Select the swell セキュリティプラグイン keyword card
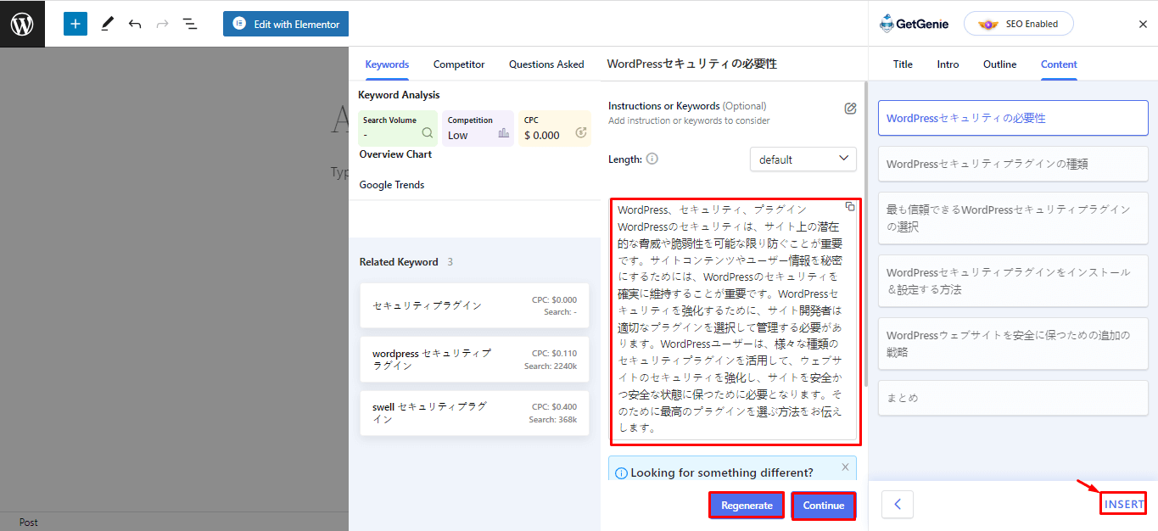The image size is (1158, 531). [474, 413]
